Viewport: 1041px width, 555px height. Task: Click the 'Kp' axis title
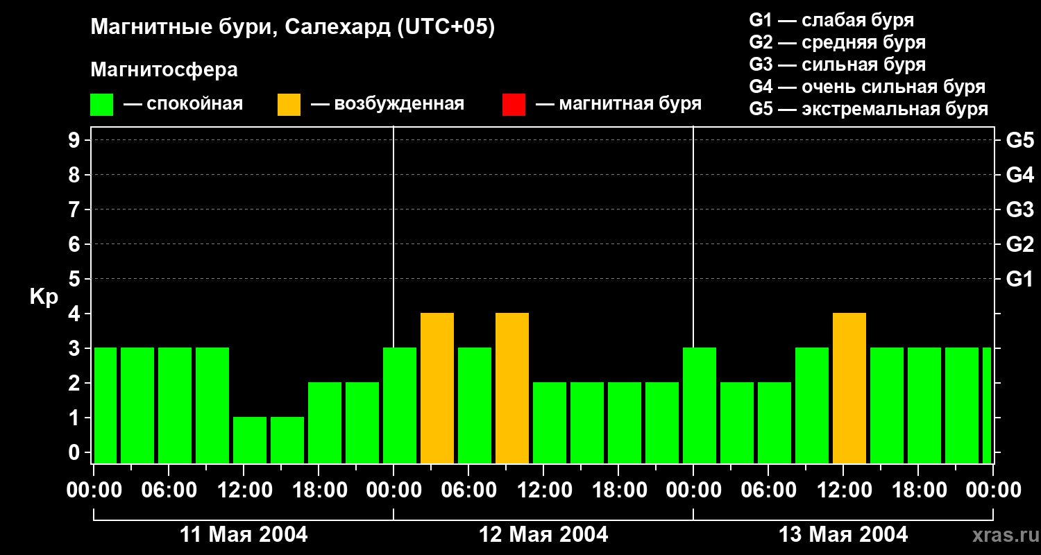44,297
